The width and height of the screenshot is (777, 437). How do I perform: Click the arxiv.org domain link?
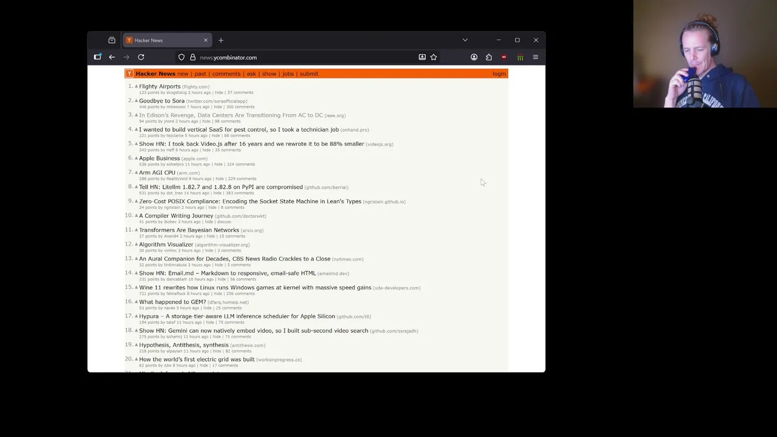tap(252, 231)
